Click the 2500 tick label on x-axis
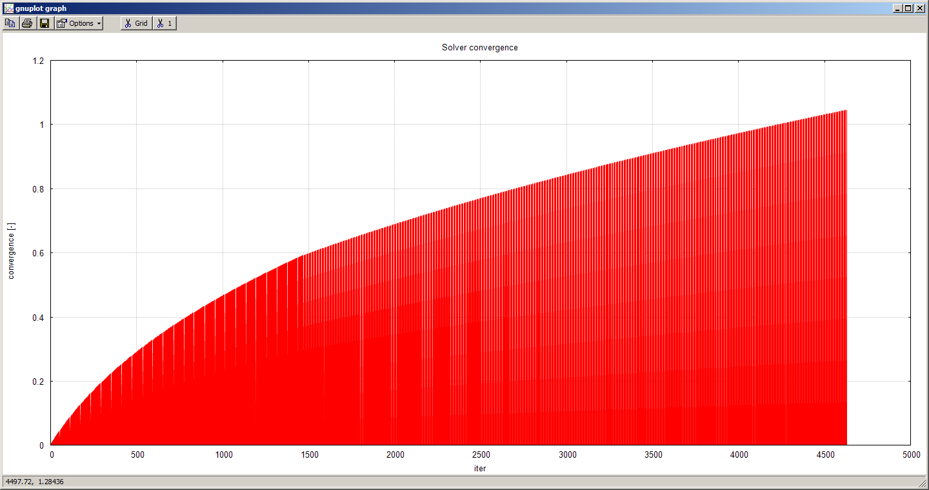This screenshot has width=929, height=490. (481, 455)
